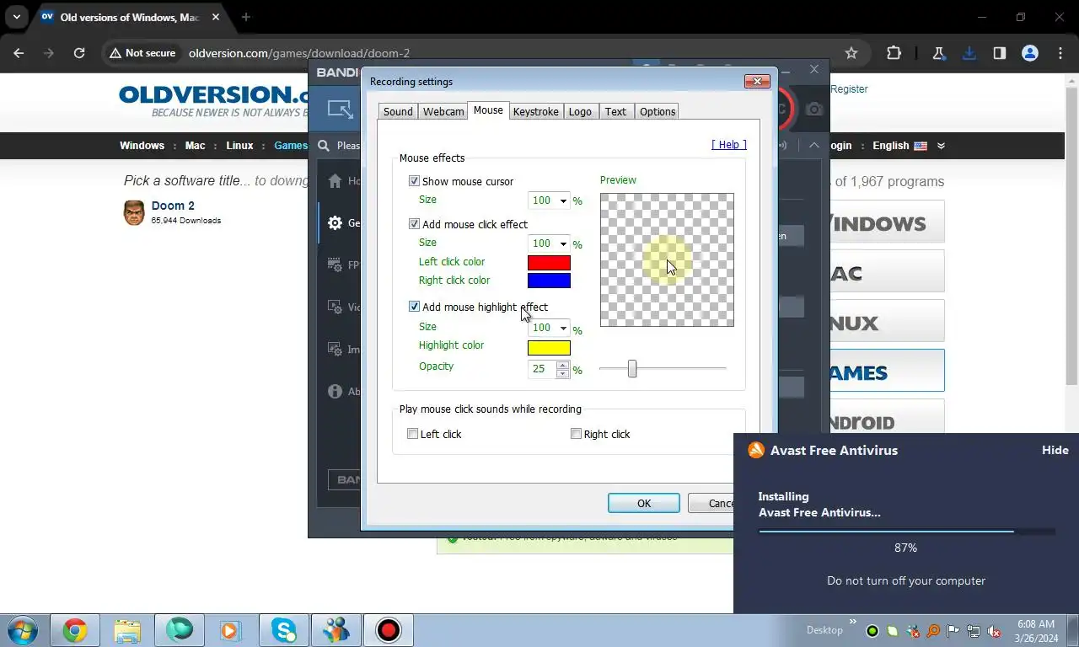Screen dimensions: 1079x647
Task: Collapse Bandicam panel with up chevron
Action: point(813,145)
